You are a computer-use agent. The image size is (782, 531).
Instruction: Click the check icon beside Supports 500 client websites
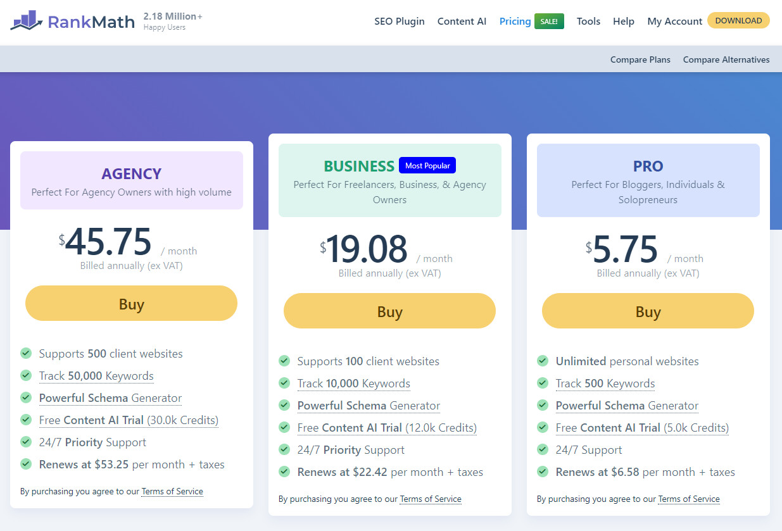pyautogui.click(x=26, y=353)
